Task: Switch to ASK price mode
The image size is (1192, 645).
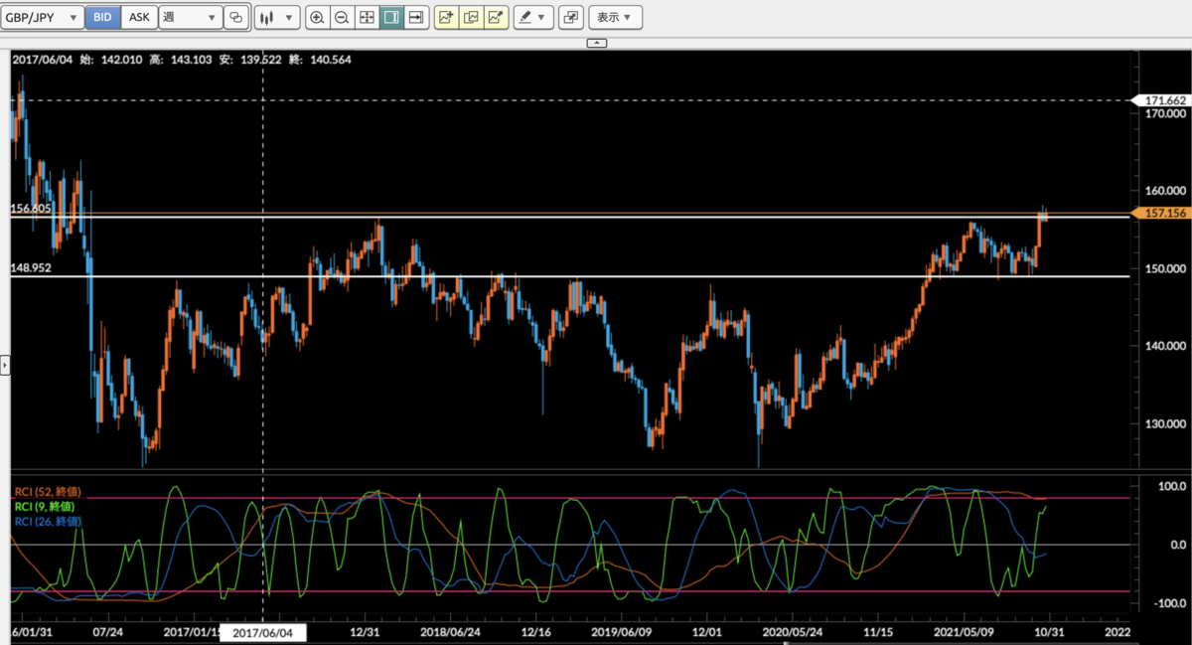Action: pos(138,17)
